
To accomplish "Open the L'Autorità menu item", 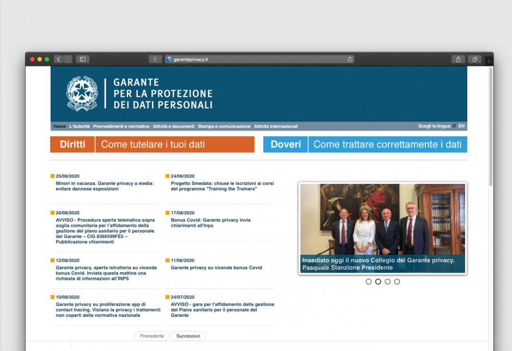I will coord(80,126).
